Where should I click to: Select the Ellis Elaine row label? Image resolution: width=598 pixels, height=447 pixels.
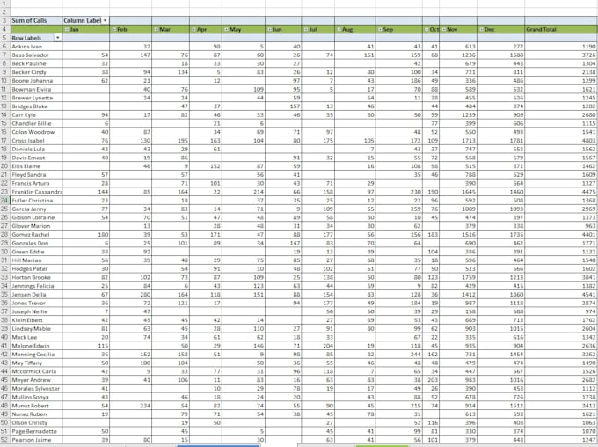click(36, 166)
